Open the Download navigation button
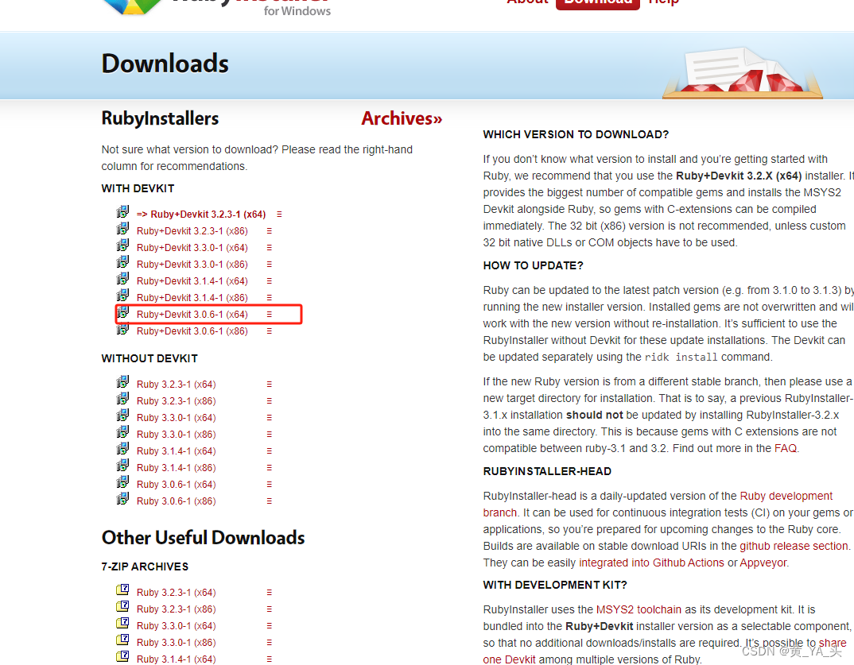 click(597, 3)
